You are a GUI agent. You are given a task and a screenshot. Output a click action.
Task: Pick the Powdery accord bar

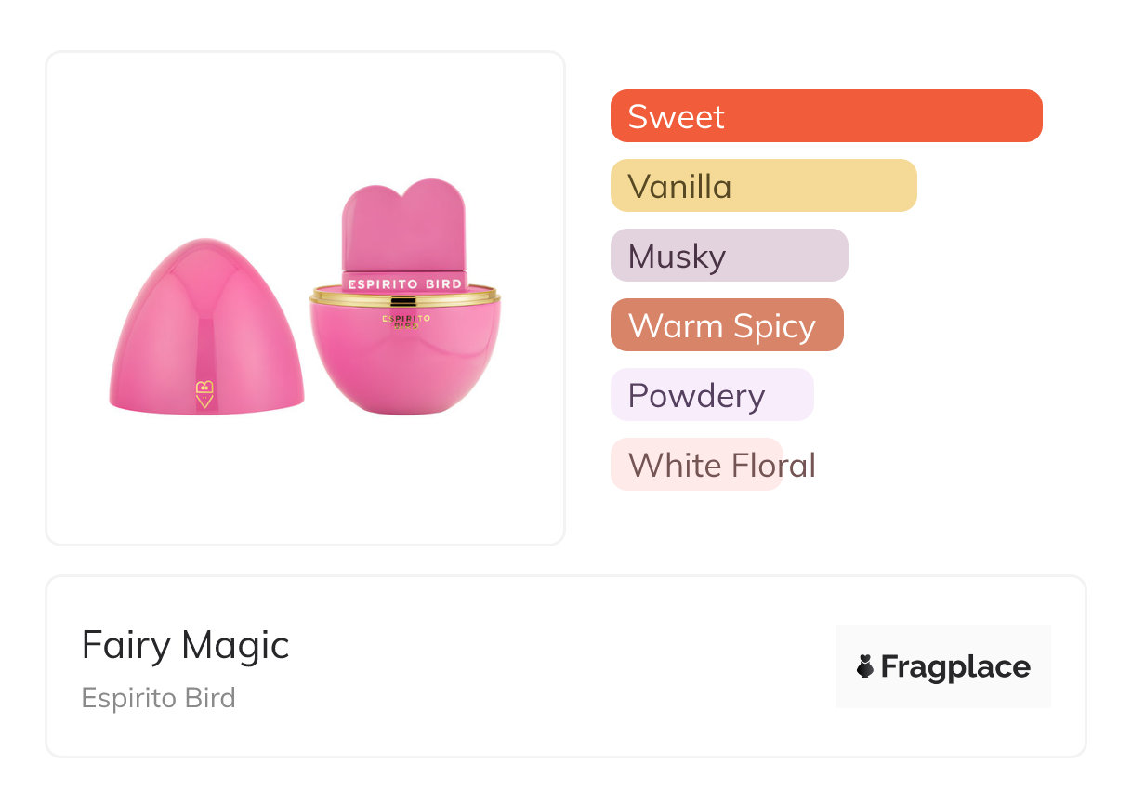(711, 395)
